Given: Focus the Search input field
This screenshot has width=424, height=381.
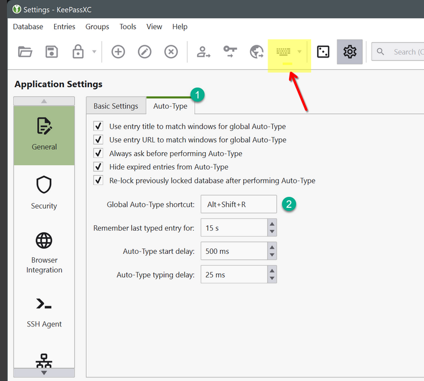Looking at the screenshot, I should [398, 52].
